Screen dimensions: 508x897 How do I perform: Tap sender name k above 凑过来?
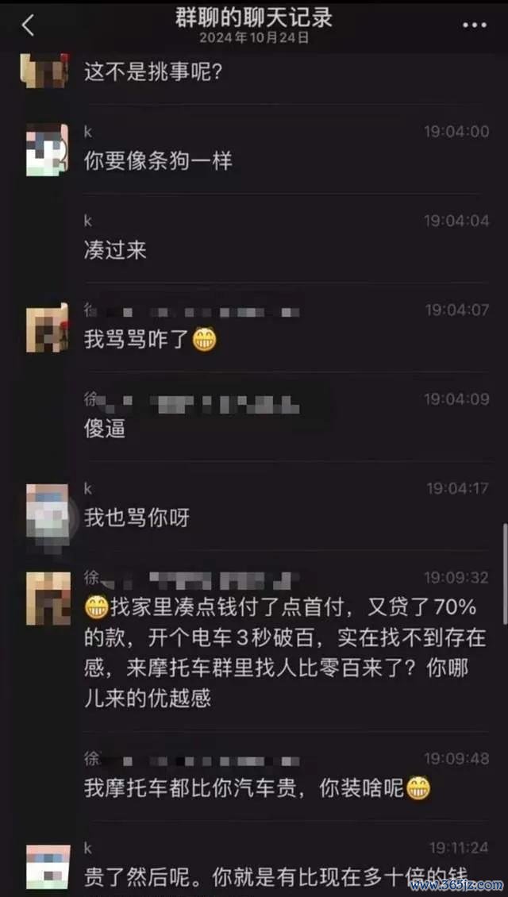[x=88, y=221]
